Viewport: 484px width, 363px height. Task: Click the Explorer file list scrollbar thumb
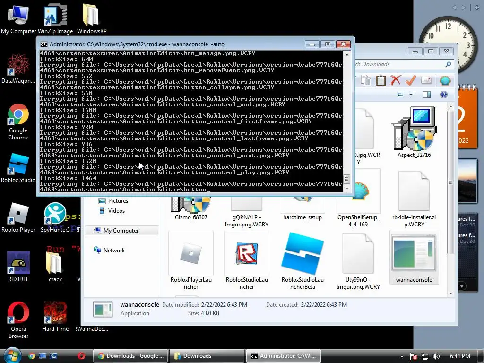tap(450, 182)
